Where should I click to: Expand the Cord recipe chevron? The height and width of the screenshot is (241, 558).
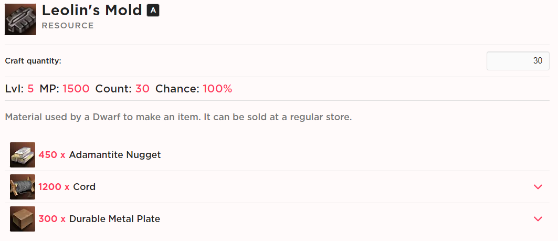click(538, 187)
